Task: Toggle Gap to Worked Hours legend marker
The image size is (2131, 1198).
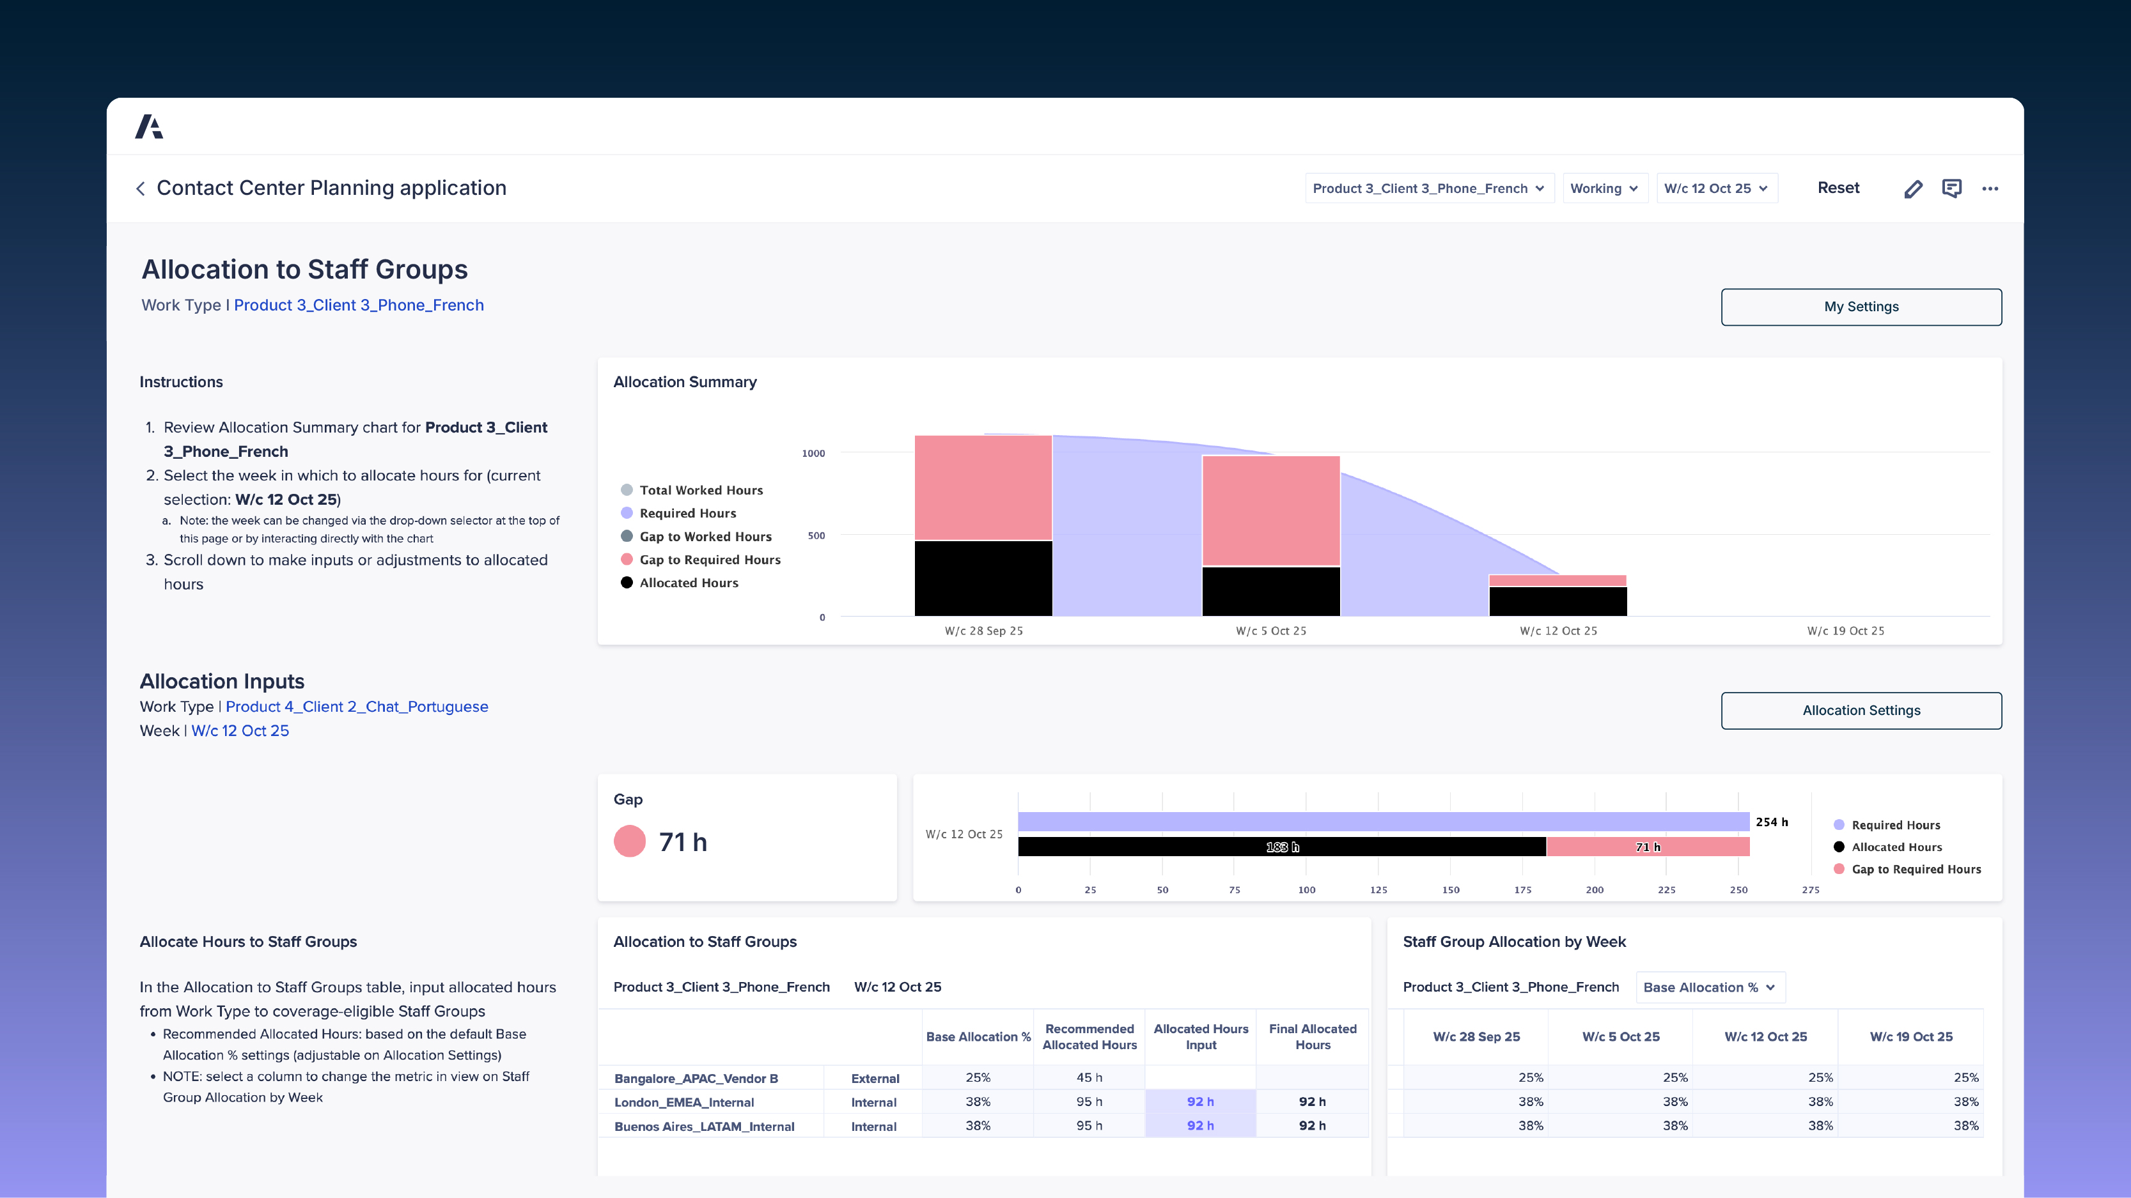Action: pos(627,537)
